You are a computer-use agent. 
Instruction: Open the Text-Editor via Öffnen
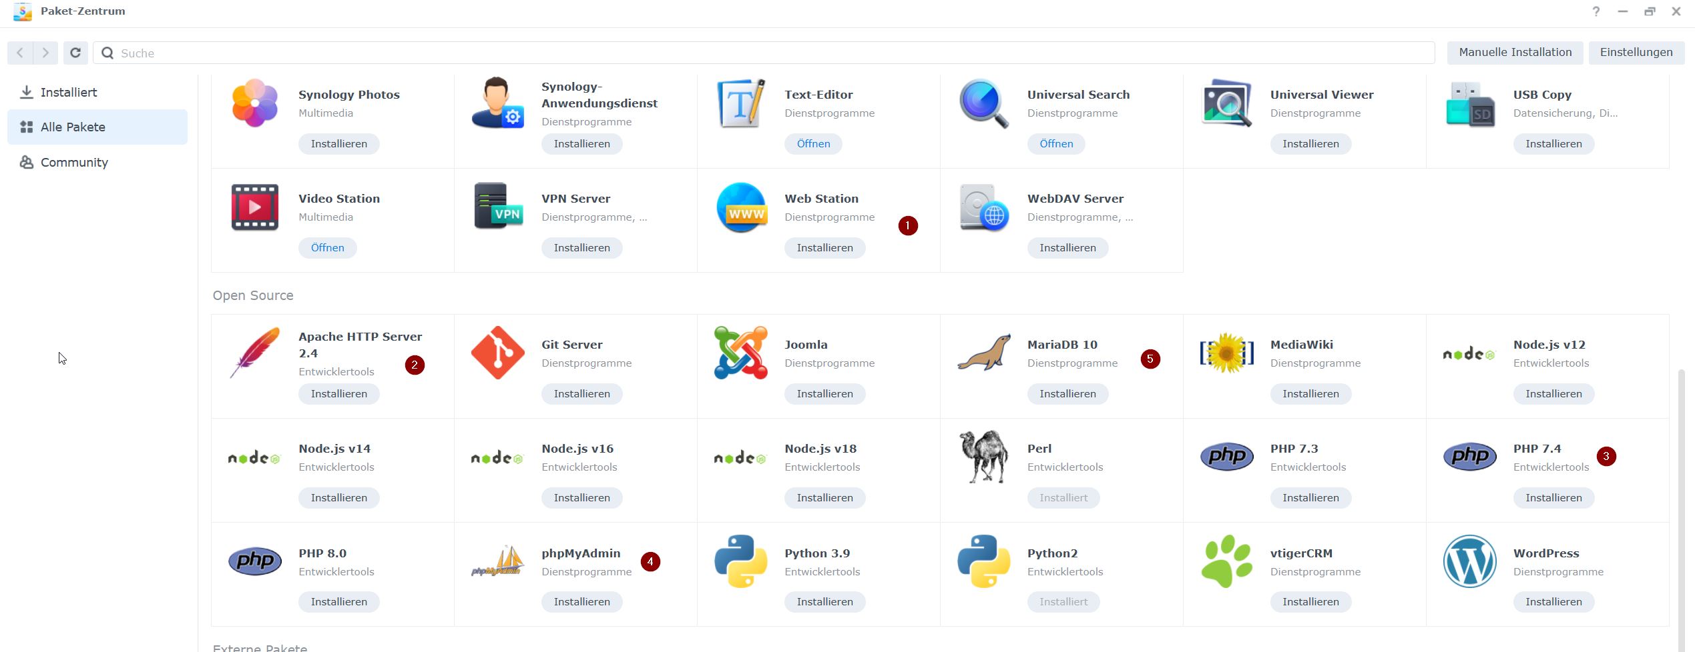tap(813, 143)
